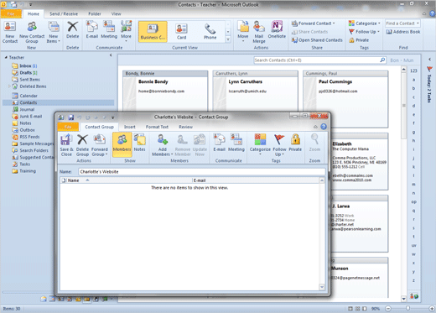This screenshot has height=313, width=436.
Task: Click the group Name input field
Action: (x=202, y=172)
